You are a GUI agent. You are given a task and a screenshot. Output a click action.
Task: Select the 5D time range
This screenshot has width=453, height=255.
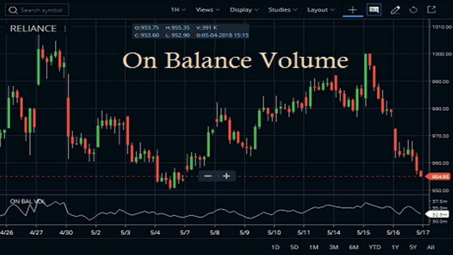pyautogui.click(x=294, y=247)
